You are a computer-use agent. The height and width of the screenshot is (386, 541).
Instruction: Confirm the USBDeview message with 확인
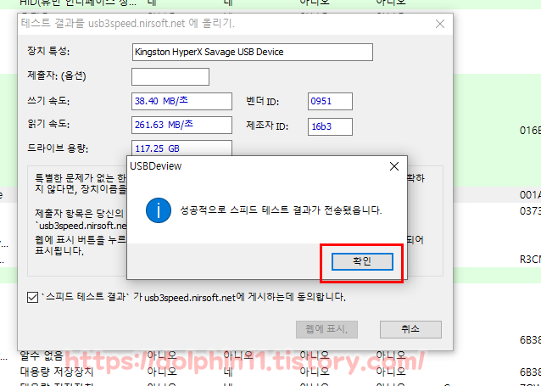(x=362, y=261)
